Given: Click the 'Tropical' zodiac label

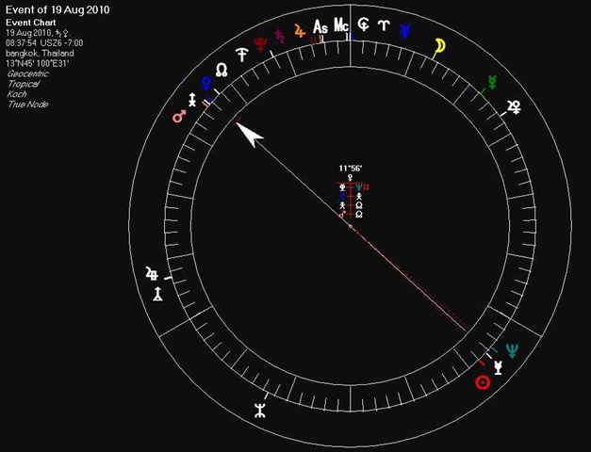Looking at the screenshot, I should click(23, 84).
